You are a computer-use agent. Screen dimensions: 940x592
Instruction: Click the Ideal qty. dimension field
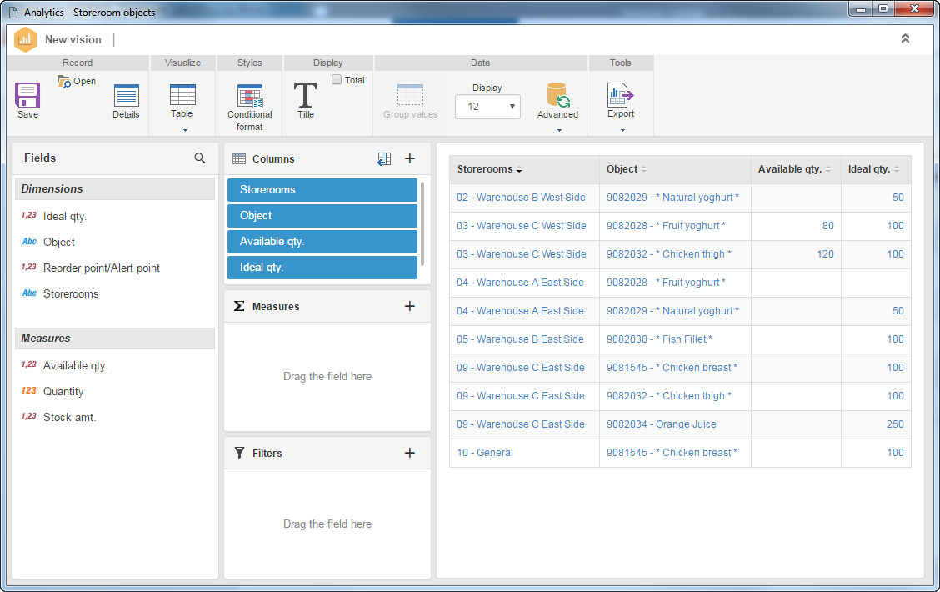point(65,217)
